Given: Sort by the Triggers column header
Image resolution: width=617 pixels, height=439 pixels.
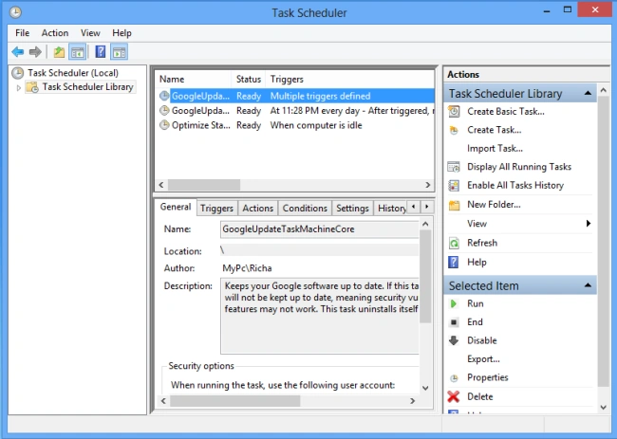Looking at the screenshot, I should point(350,80).
